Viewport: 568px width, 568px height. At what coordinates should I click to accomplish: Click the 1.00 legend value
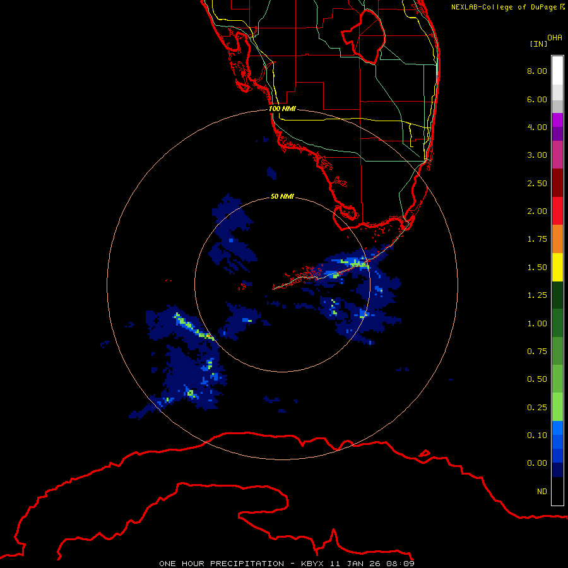[x=537, y=324]
